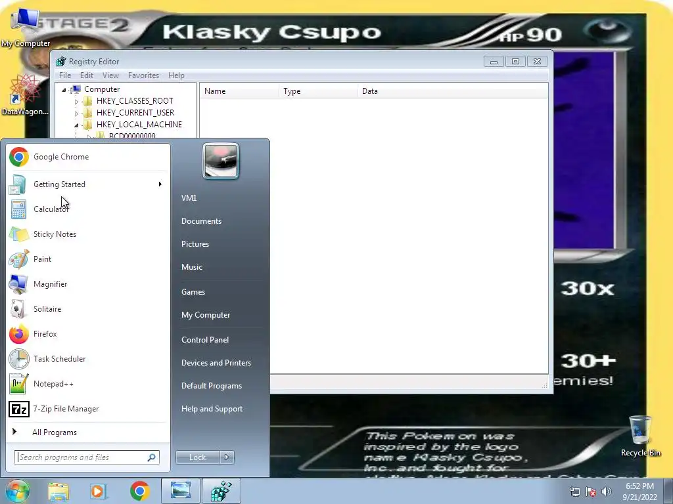Activate the Registry Editor taskbar button
The height and width of the screenshot is (504, 673).
(221, 491)
